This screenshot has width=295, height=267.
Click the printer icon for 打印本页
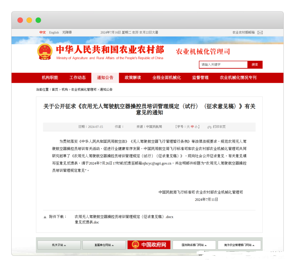210,127
